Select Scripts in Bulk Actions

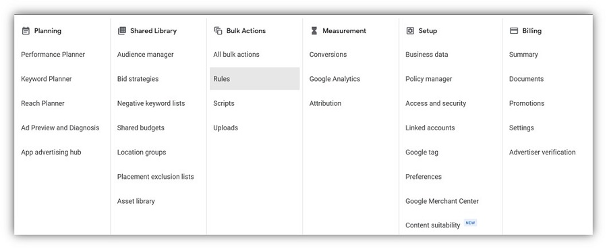pyautogui.click(x=224, y=103)
